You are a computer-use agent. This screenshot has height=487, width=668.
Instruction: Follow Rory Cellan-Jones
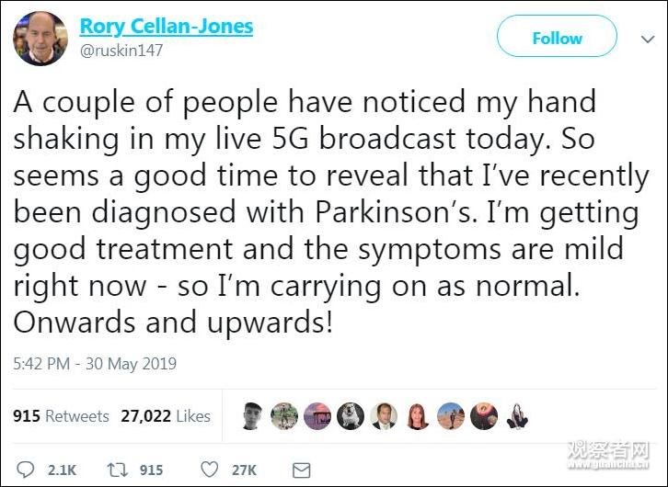[x=557, y=39]
